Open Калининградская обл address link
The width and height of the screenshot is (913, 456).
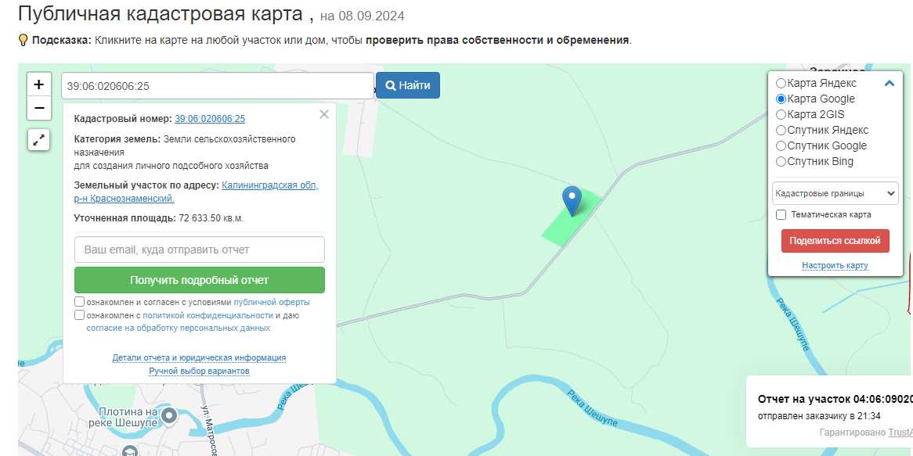pos(197,192)
